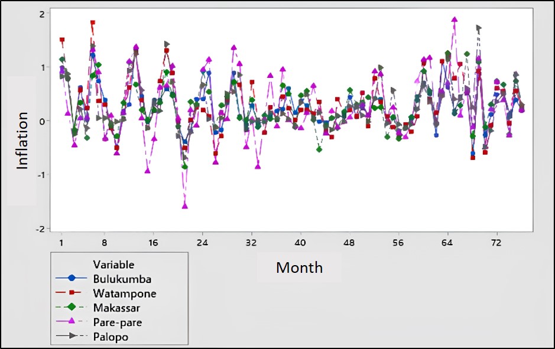Click the Variable legend title
Screen dimensions: 555x349
coord(113,264)
